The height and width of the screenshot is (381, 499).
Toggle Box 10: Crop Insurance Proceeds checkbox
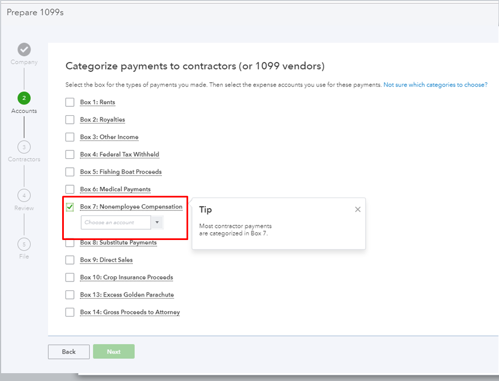(x=70, y=277)
